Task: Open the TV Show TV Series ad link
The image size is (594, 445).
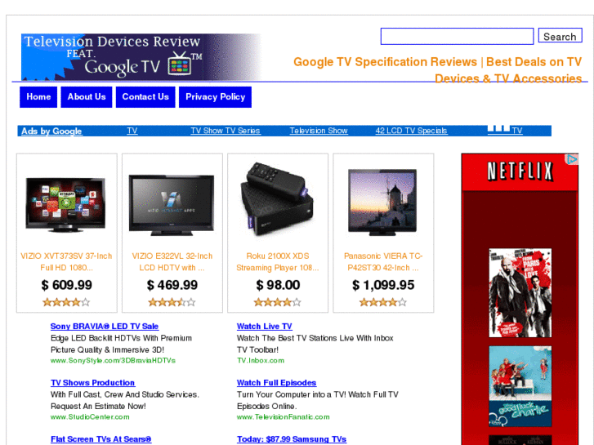Action: pyautogui.click(x=225, y=131)
